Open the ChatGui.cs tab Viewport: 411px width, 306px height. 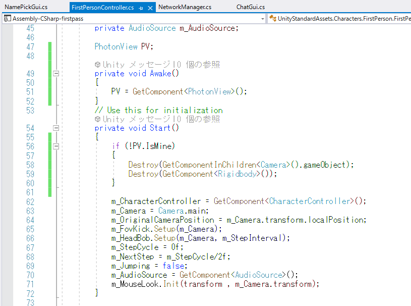(251, 7)
